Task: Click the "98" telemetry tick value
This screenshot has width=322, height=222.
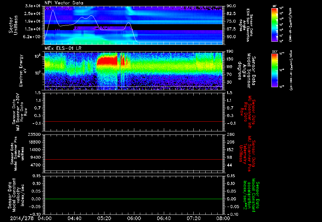Action: (x=229, y=157)
